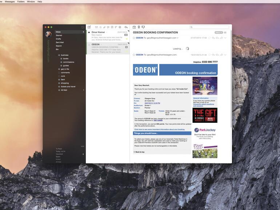Open more-actions chevron on first ODEON message
The width and height of the screenshot is (280, 210).
(x=225, y=38)
